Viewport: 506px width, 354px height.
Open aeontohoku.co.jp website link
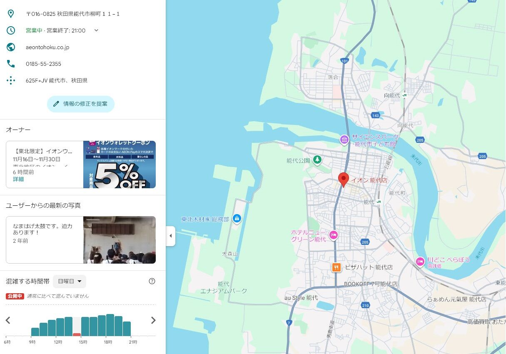(x=47, y=47)
